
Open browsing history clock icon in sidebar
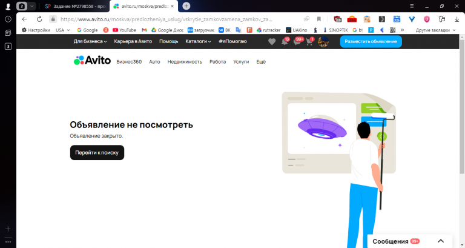click(8, 19)
